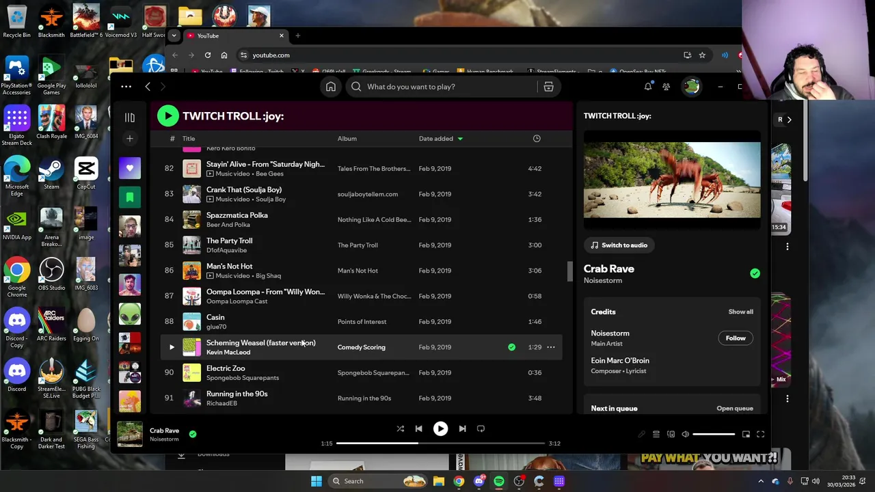Screen dimensions: 875x492
Task: Open Bee Gees artist link
Action: pyautogui.click(x=269, y=174)
